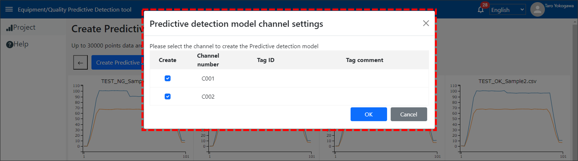
Task: Open Help from the sidebar
Action: pyautogui.click(x=17, y=44)
